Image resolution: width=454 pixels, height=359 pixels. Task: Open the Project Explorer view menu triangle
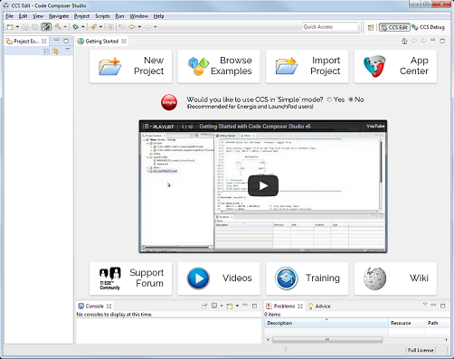tap(68, 50)
